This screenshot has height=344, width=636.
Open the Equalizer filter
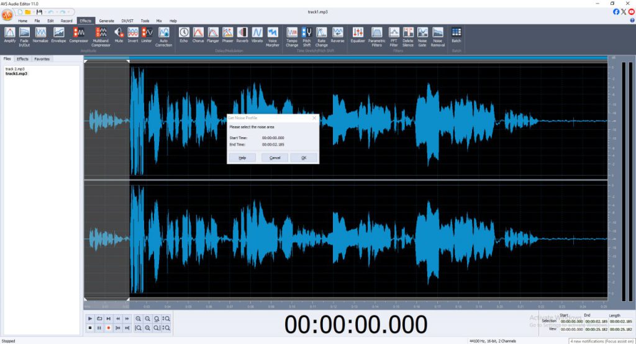(358, 35)
